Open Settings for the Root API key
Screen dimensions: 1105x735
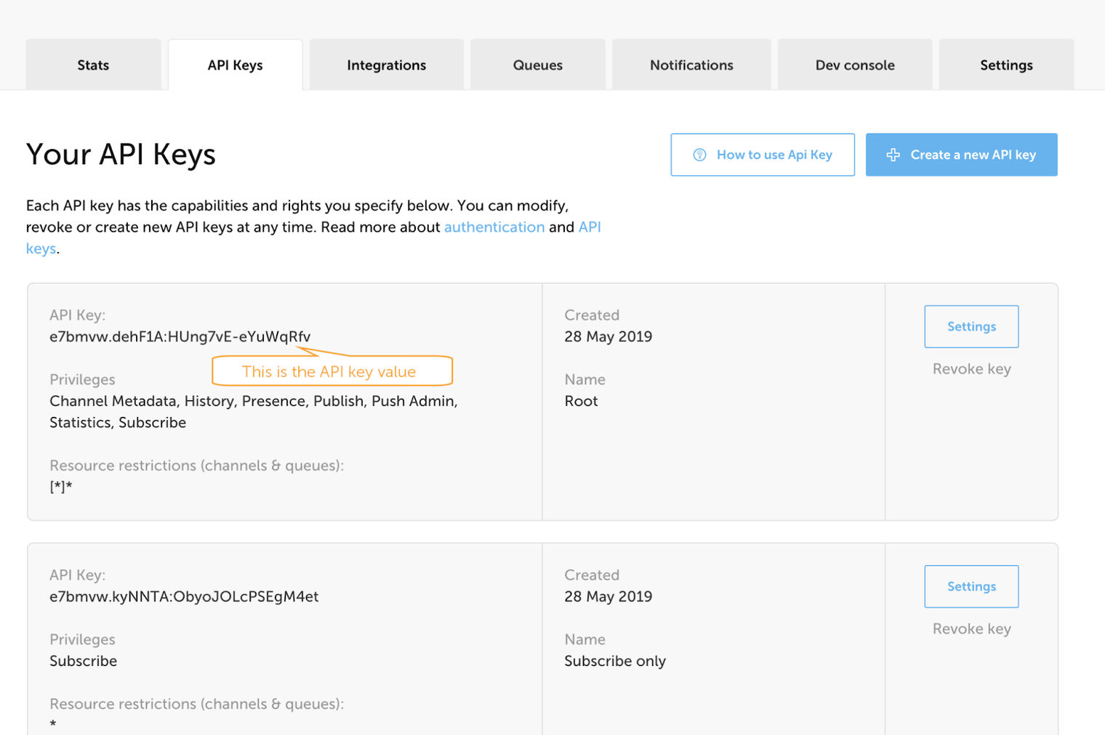coord(971,326)
